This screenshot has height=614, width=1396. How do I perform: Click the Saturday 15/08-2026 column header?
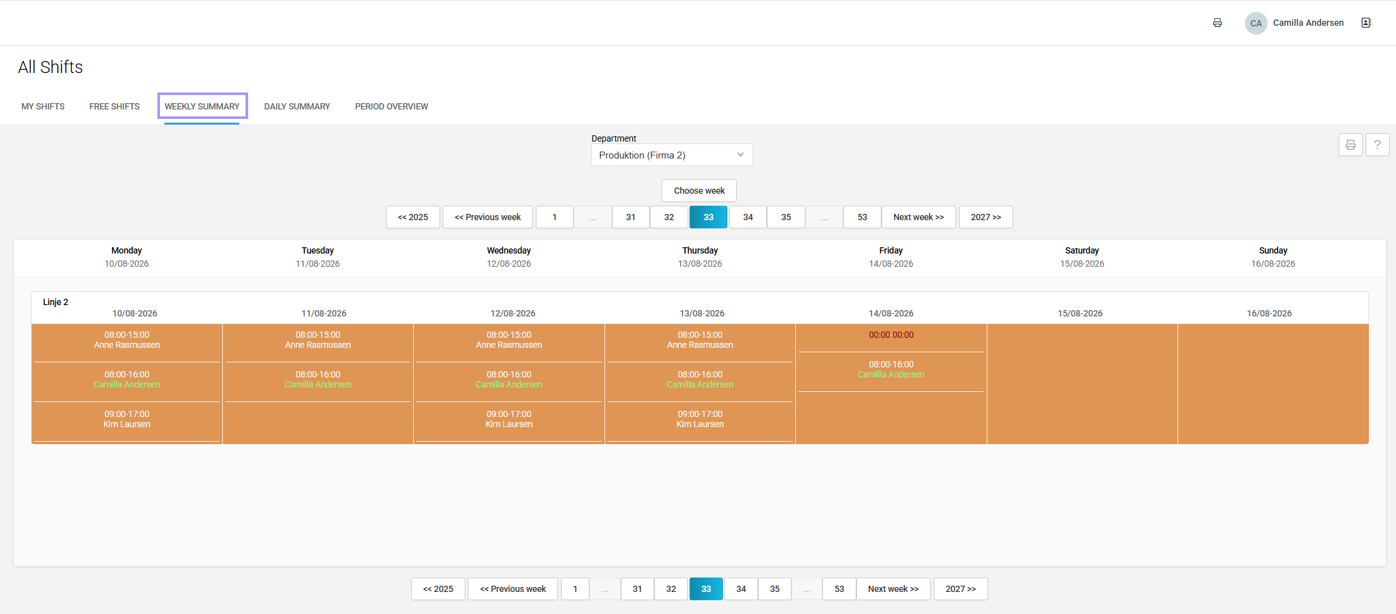click(1082, 257)
